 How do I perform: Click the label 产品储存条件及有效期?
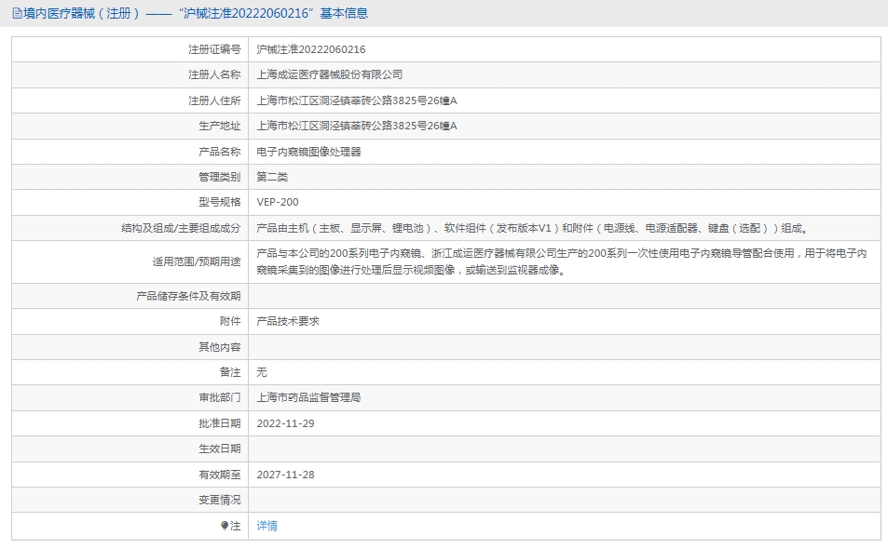[x=188, y=296]
